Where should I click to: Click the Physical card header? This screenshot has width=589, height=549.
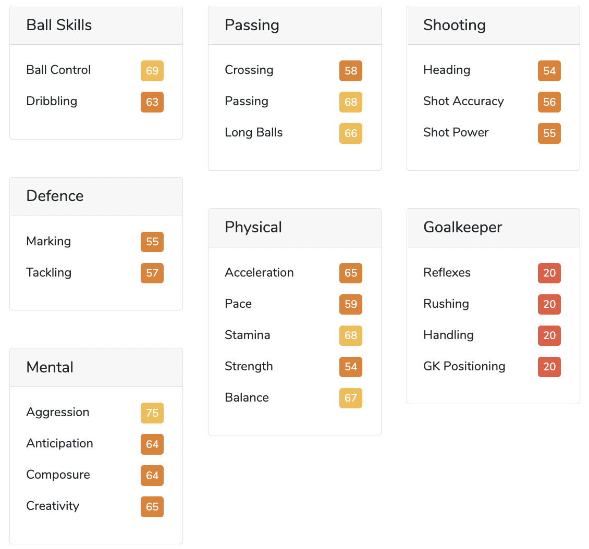pyautogui.click(x=295, y=228)
